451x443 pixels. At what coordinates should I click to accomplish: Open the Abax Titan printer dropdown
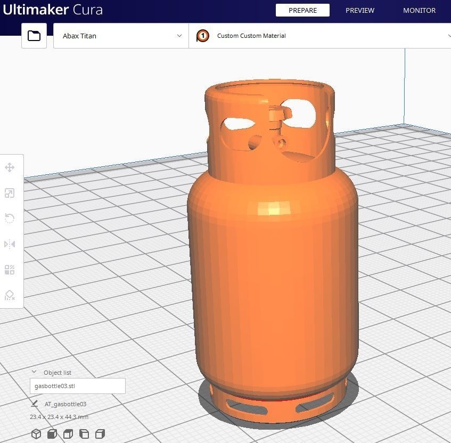(x=121, y=36)
